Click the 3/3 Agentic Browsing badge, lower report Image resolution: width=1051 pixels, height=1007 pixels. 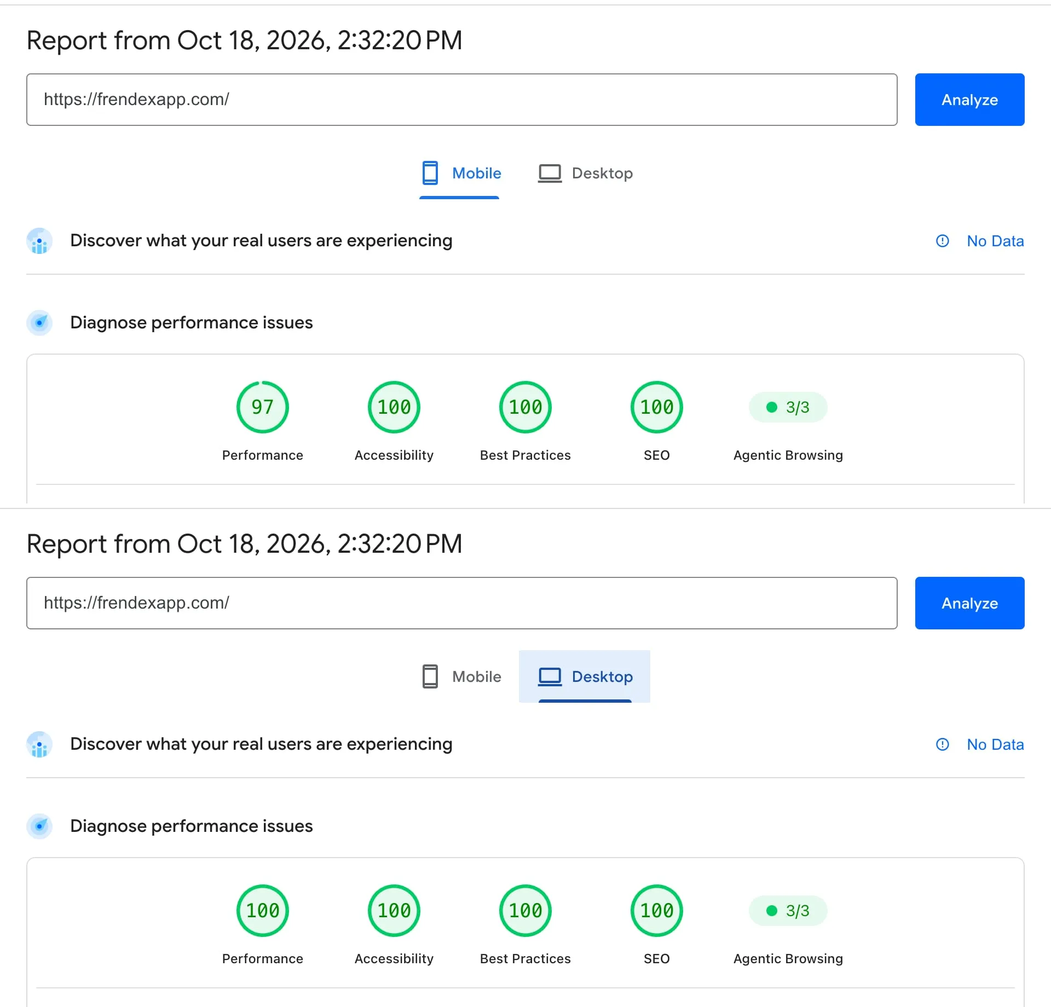(788, 911)
